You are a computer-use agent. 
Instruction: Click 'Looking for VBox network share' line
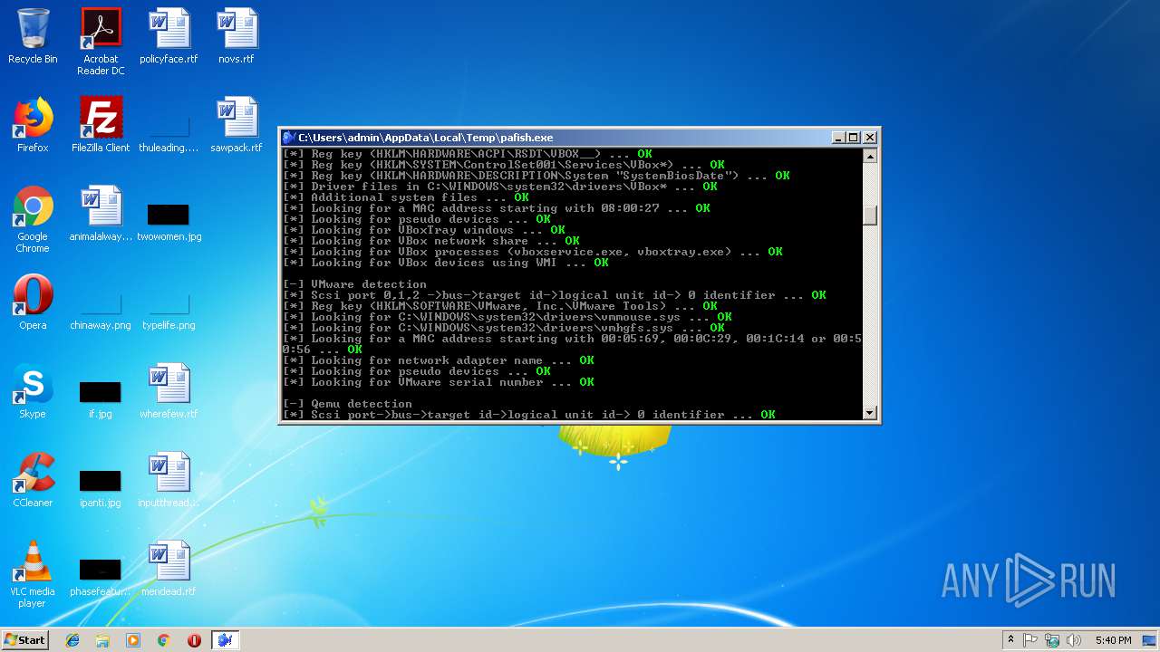coord(430,241)
